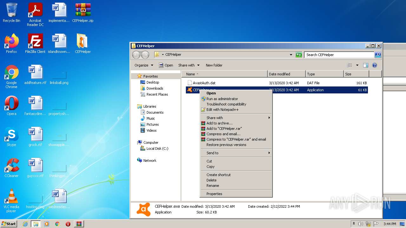This screenshot has height=228, width=406.
Task: Open the volume control in system tray
Action: tap(361, 224)
